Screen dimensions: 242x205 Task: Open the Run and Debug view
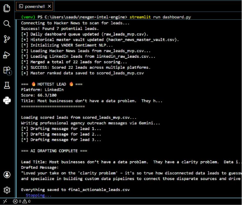point(7,55)
